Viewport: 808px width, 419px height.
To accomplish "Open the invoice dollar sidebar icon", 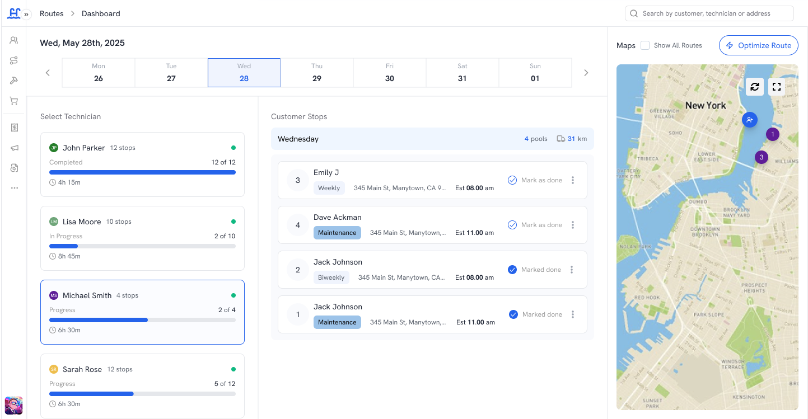I will 14,128.
